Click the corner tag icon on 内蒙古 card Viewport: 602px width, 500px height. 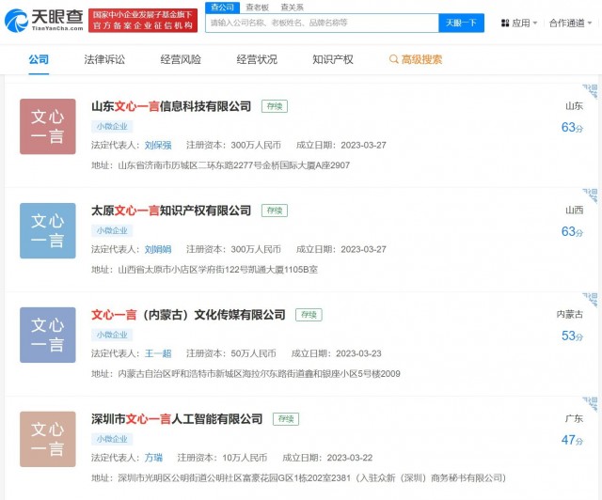[590, 300]
